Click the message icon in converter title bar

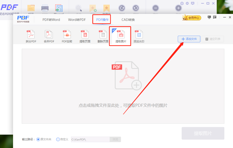tap(215, 17)
